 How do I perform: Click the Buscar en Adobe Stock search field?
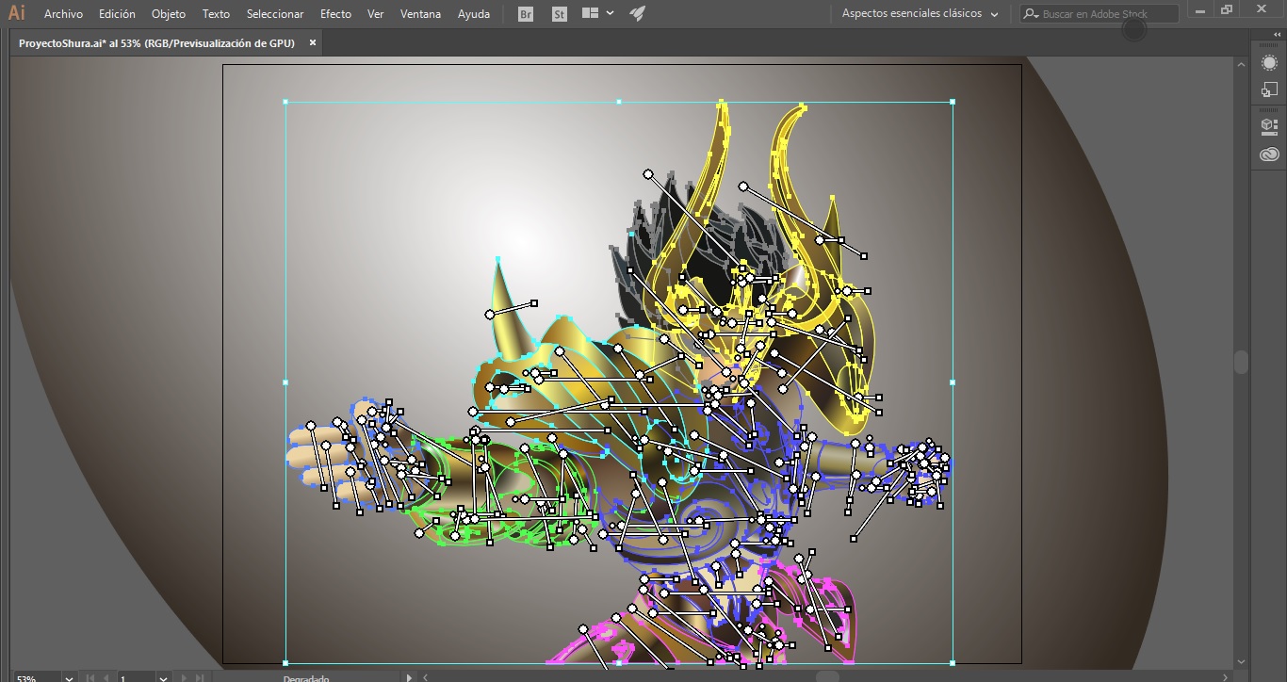tap(1100, 14)
